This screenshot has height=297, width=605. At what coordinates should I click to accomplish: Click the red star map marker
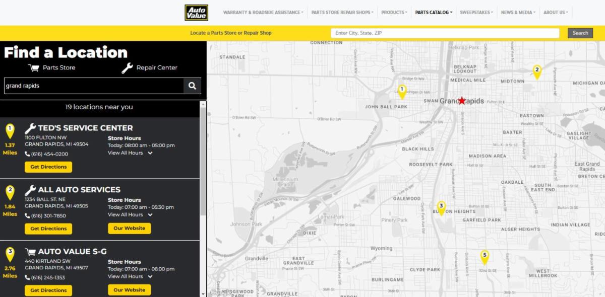point(462,101)
